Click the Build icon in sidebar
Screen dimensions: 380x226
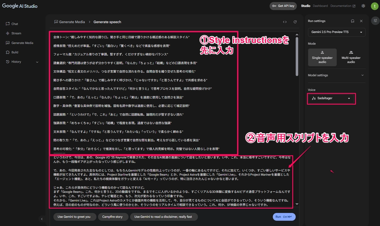[7, 52]
